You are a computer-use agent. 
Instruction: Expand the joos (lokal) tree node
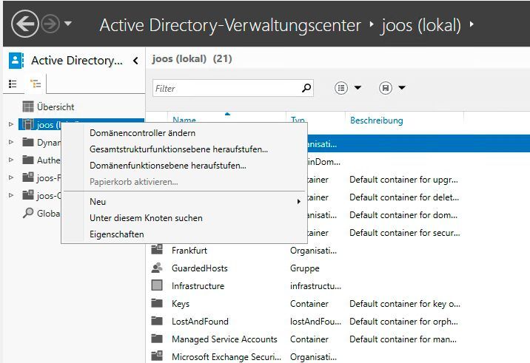[x=11, y=125]
